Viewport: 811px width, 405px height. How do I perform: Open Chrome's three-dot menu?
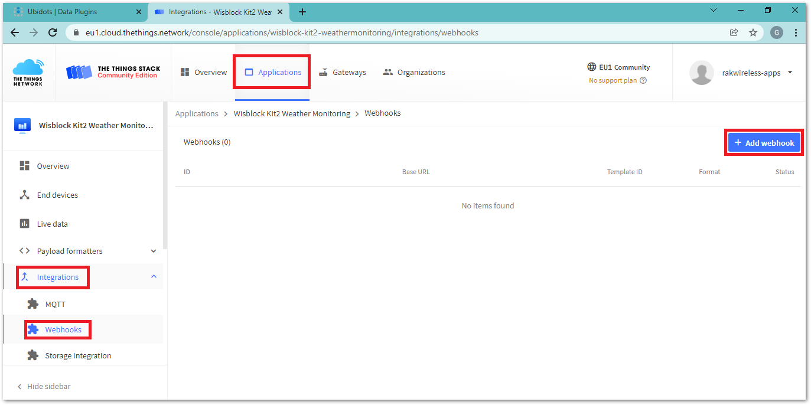[x=796, y=33]
